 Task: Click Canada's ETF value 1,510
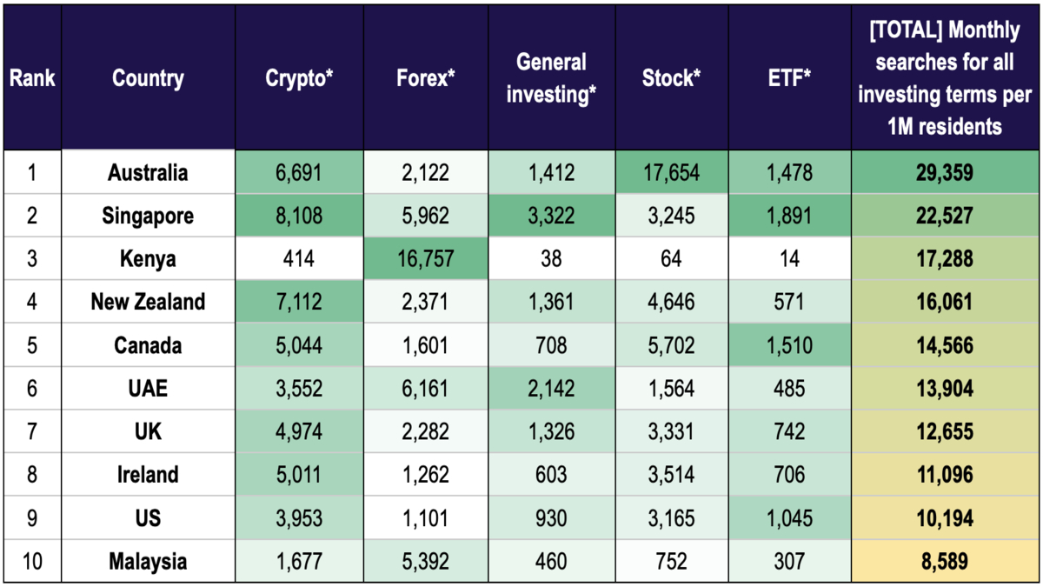789,345
